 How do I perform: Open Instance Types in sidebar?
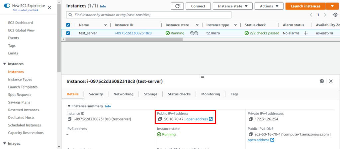click(x=20, y=79)
